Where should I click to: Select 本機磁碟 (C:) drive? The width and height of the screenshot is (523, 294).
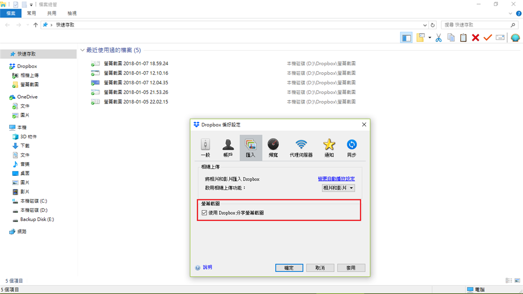point(33,201)
